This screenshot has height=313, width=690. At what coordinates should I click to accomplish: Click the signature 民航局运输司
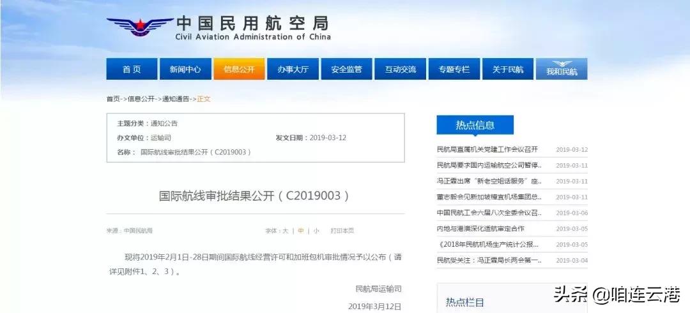378,289
